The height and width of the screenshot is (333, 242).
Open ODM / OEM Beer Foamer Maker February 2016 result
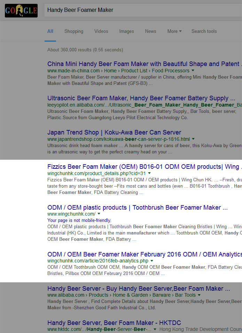point(145,254)
